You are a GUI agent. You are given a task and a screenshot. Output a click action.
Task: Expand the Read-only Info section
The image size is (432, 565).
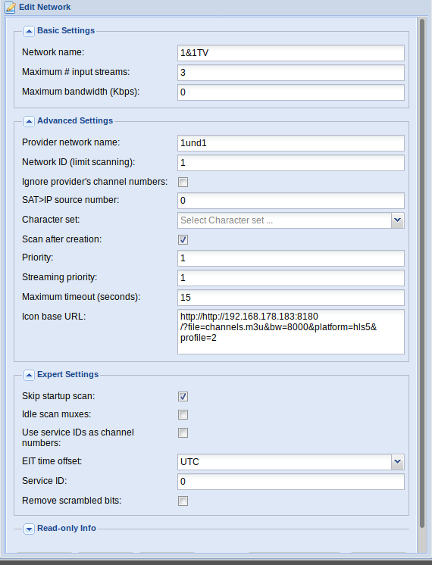coord(30,529)
